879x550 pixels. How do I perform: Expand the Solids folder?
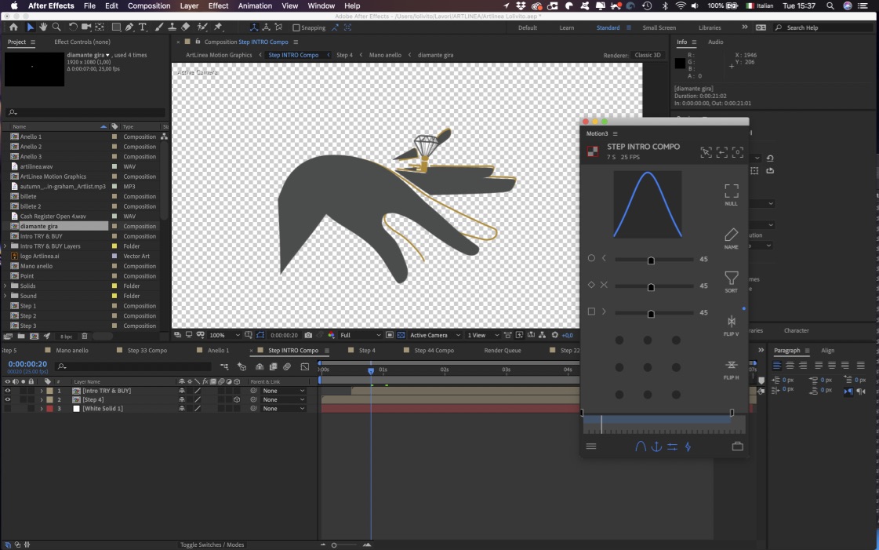click(x=5, y=286)
